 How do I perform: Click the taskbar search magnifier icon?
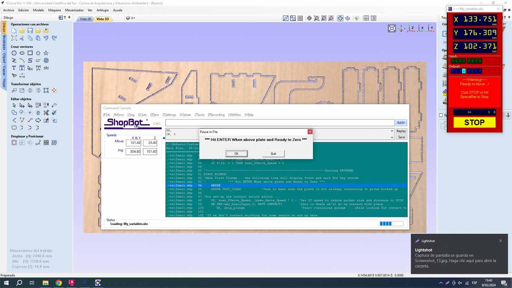point(19,283)
